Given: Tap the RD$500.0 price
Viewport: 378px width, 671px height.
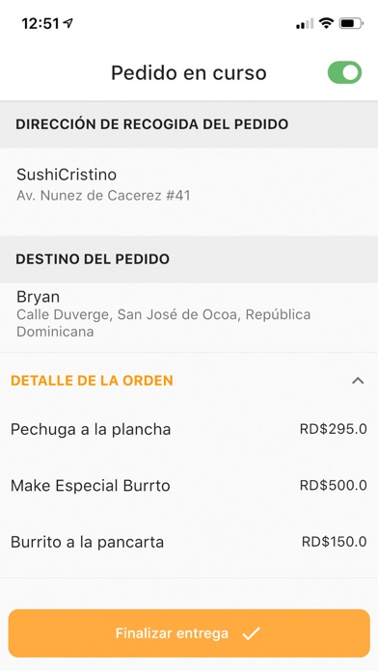Looking at the screenshot, I should point(333,485).
